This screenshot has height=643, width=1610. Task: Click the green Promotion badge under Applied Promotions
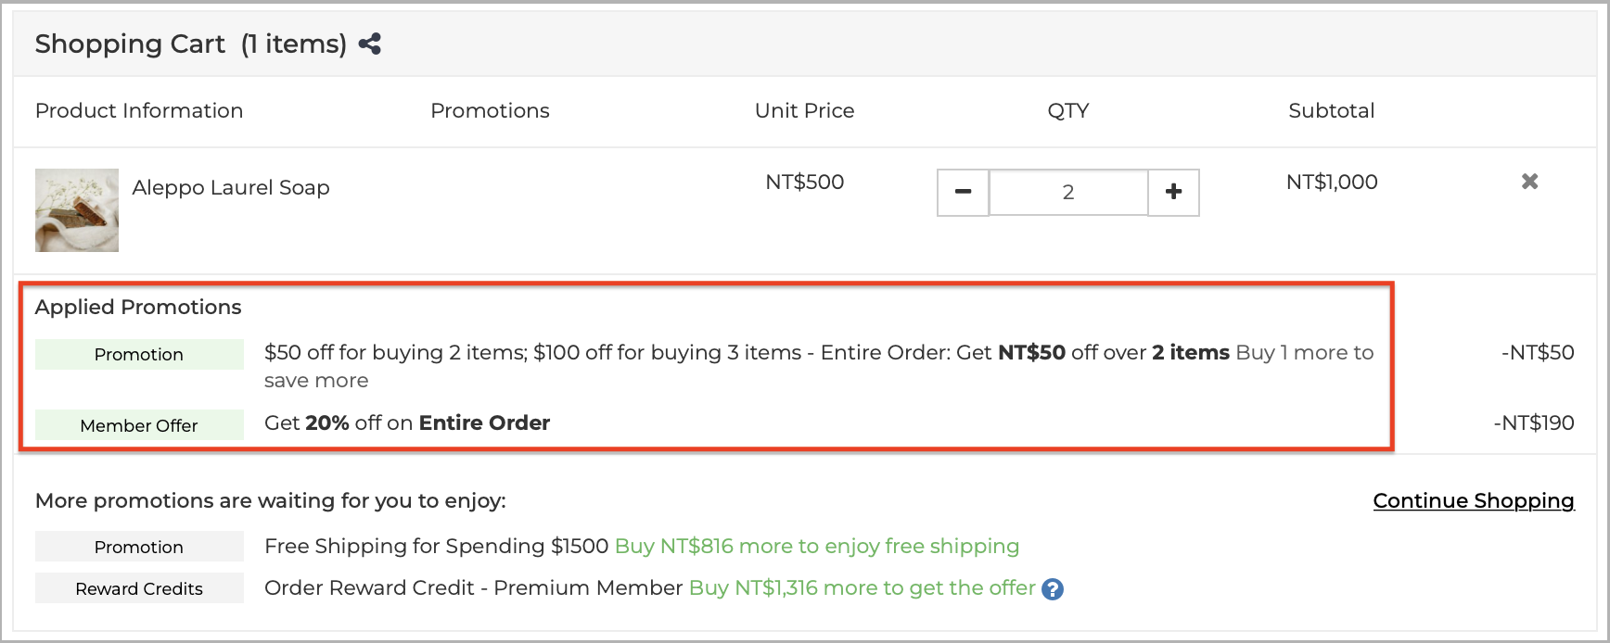[x=138, y=354]
